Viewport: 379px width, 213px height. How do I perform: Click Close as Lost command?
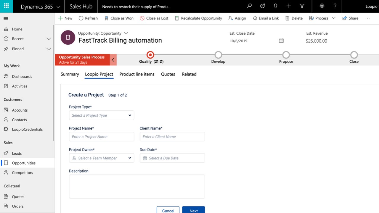(154, 18)
